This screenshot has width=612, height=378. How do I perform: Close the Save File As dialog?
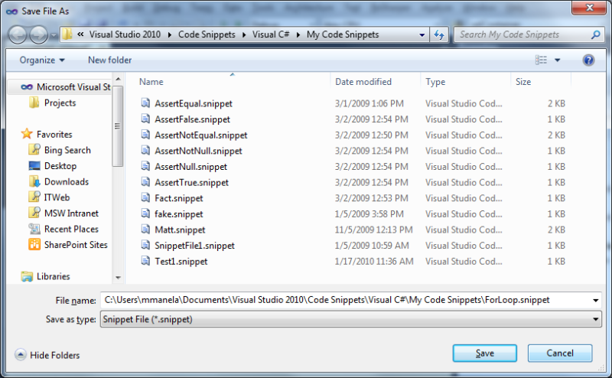point(589,8)
